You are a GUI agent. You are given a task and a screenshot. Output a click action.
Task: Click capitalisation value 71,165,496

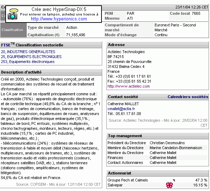pyautogui.click(x=76, y=35)
